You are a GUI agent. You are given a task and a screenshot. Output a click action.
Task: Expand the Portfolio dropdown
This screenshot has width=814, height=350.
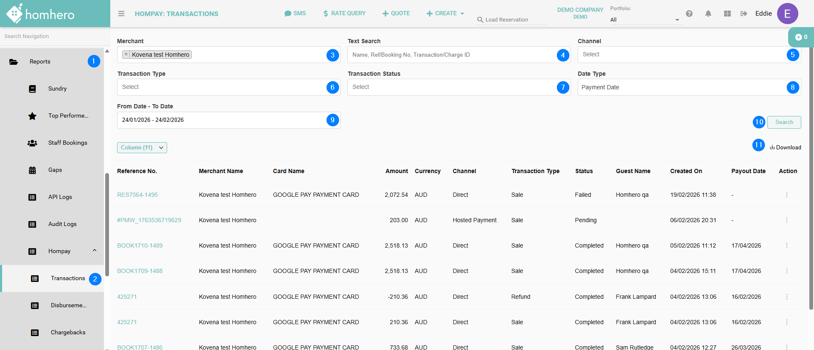pos(645,20)
